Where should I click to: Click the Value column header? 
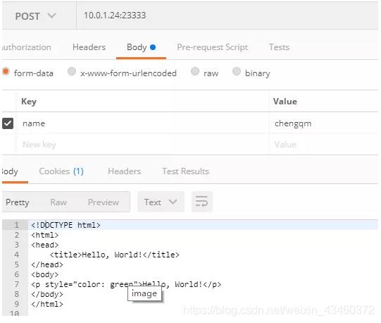285,102
